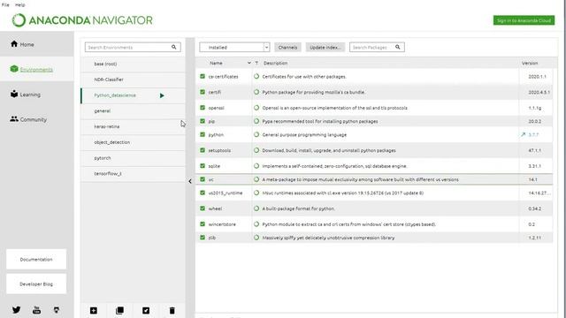Click the Search Environments field
566x318 pixels.
coord(133,47)
